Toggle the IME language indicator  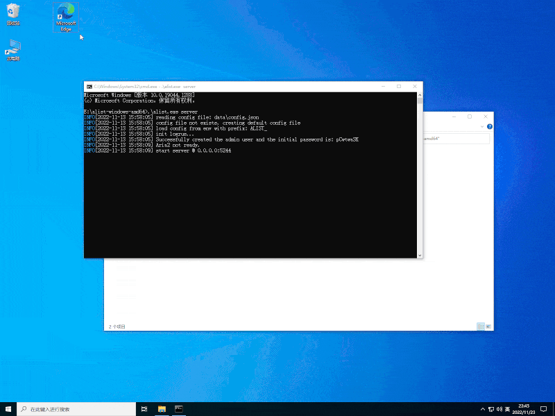point(507,409)
